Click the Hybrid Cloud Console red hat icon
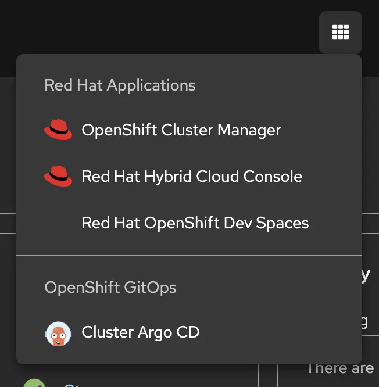The width and height of the screenshot is (379, 387). [x=58, y=176]
